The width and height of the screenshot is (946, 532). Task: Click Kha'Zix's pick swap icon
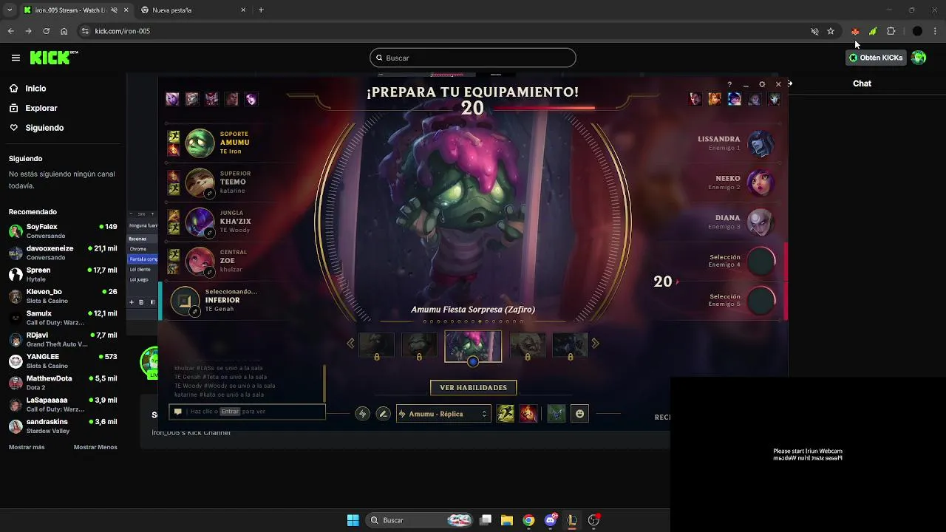210,233
